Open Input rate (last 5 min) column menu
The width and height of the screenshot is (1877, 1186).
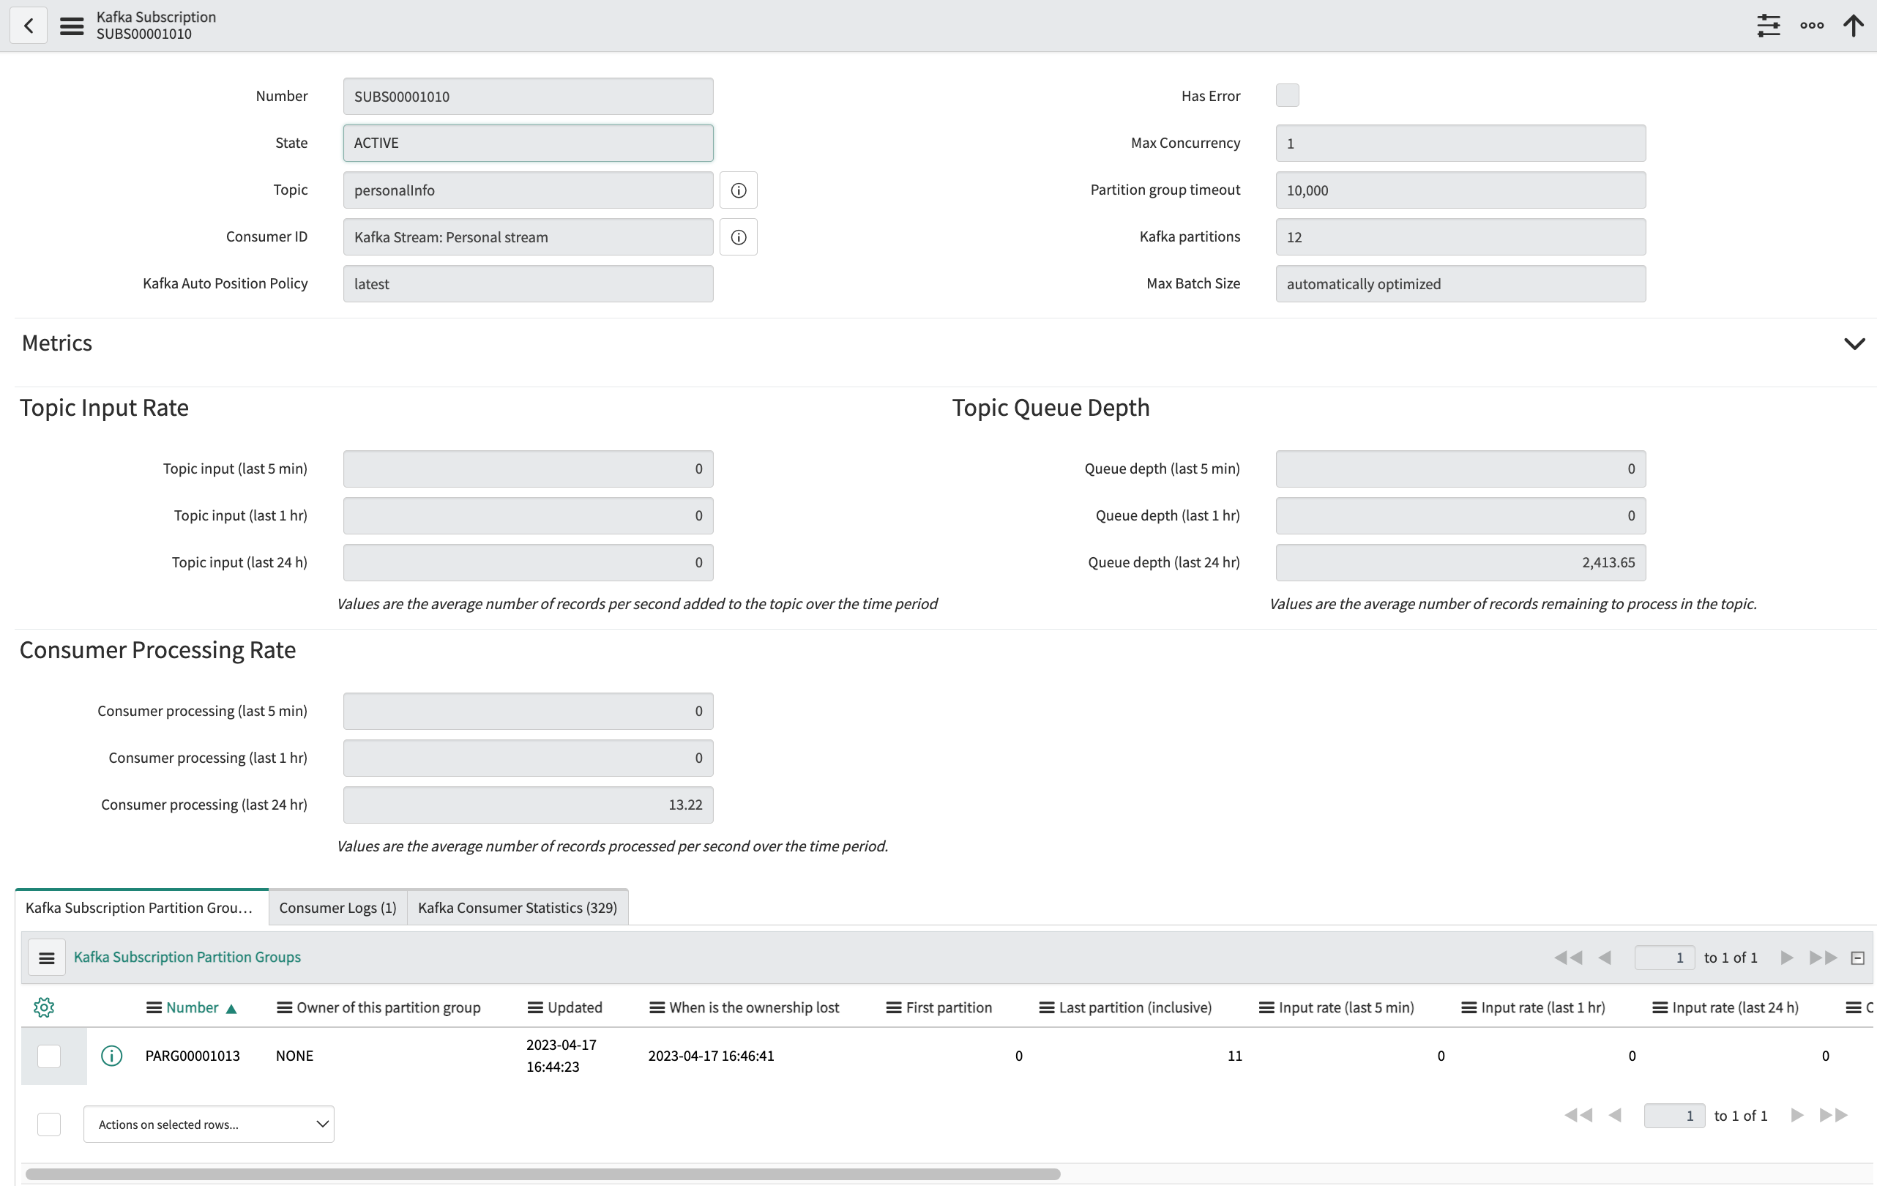coord(1266,1007)
